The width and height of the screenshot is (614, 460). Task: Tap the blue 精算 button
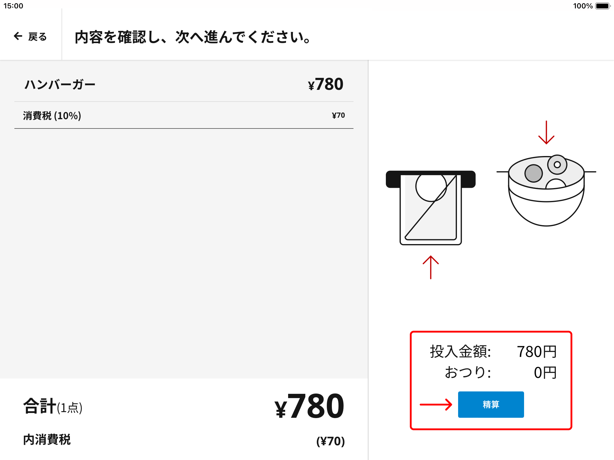[491, 404]
